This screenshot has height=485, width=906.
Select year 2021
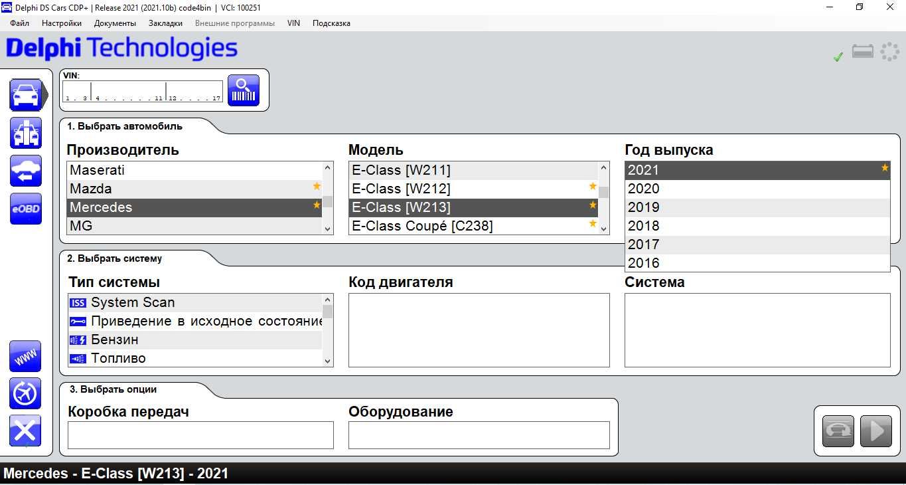[x=757, y=170]
